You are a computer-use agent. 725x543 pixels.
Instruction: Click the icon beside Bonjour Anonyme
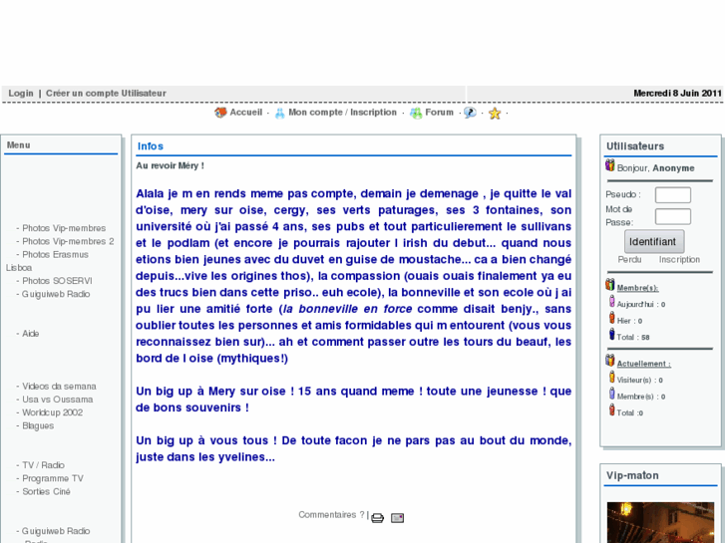click(610, 165)
